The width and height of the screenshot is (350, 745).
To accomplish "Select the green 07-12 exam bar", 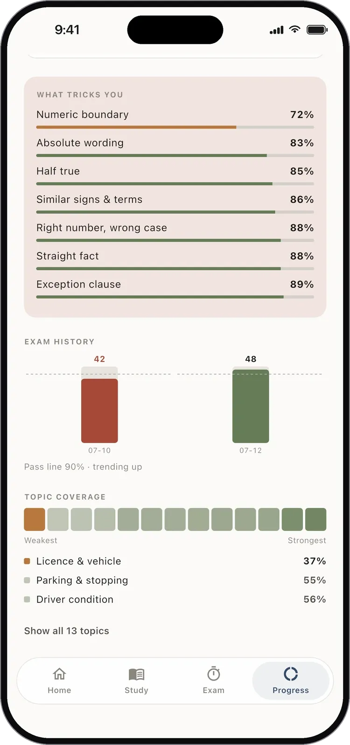I will pos(251,406).
